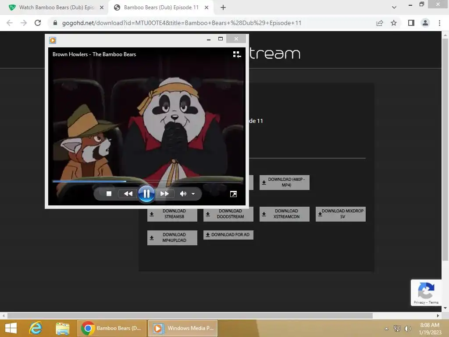Viewport: 449px width, 337px height.
Task: Switch media player to full screen view
Action: [233, 194]
